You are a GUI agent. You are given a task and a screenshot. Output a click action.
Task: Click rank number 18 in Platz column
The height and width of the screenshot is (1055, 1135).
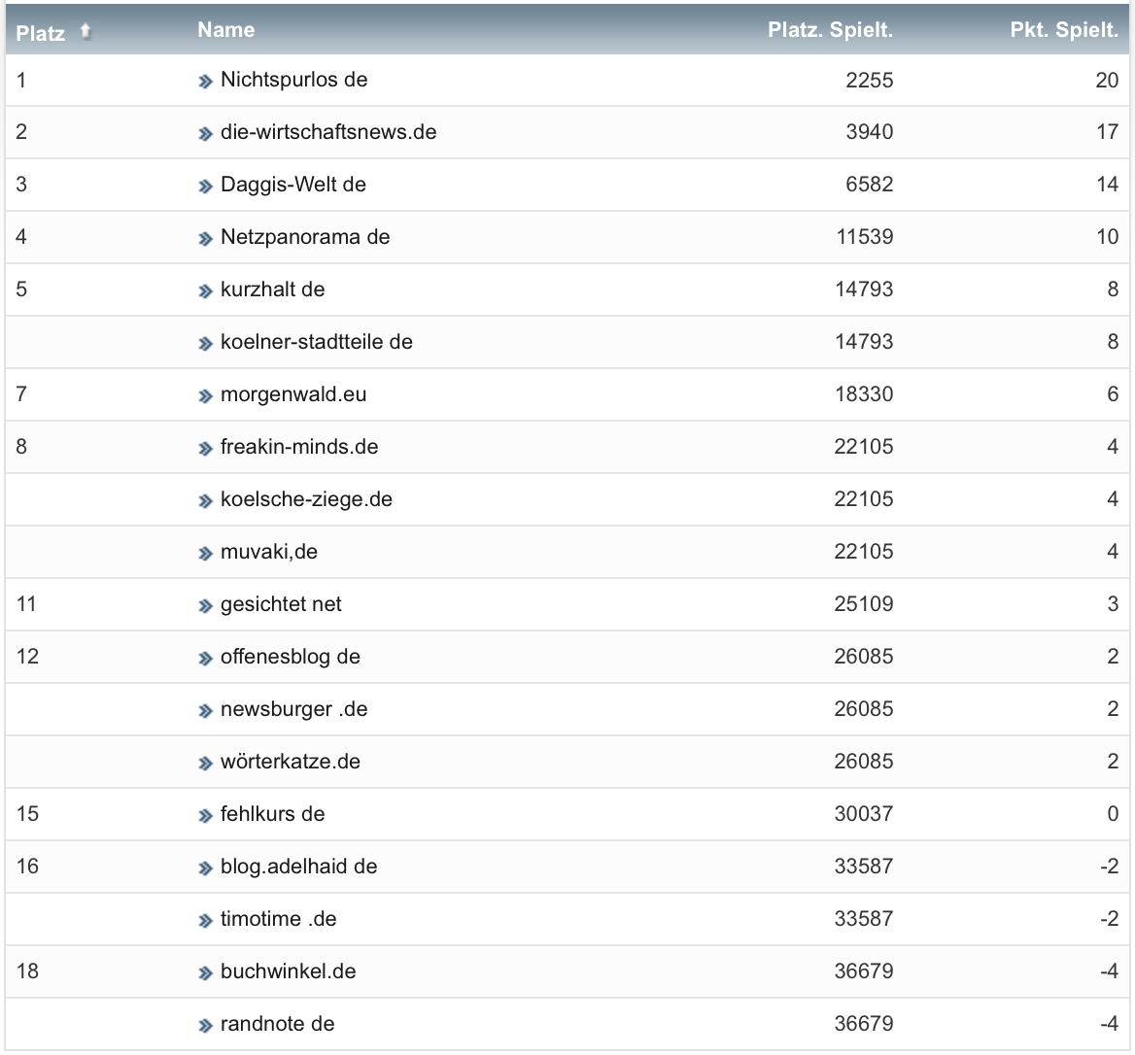[x=27, y=971]
